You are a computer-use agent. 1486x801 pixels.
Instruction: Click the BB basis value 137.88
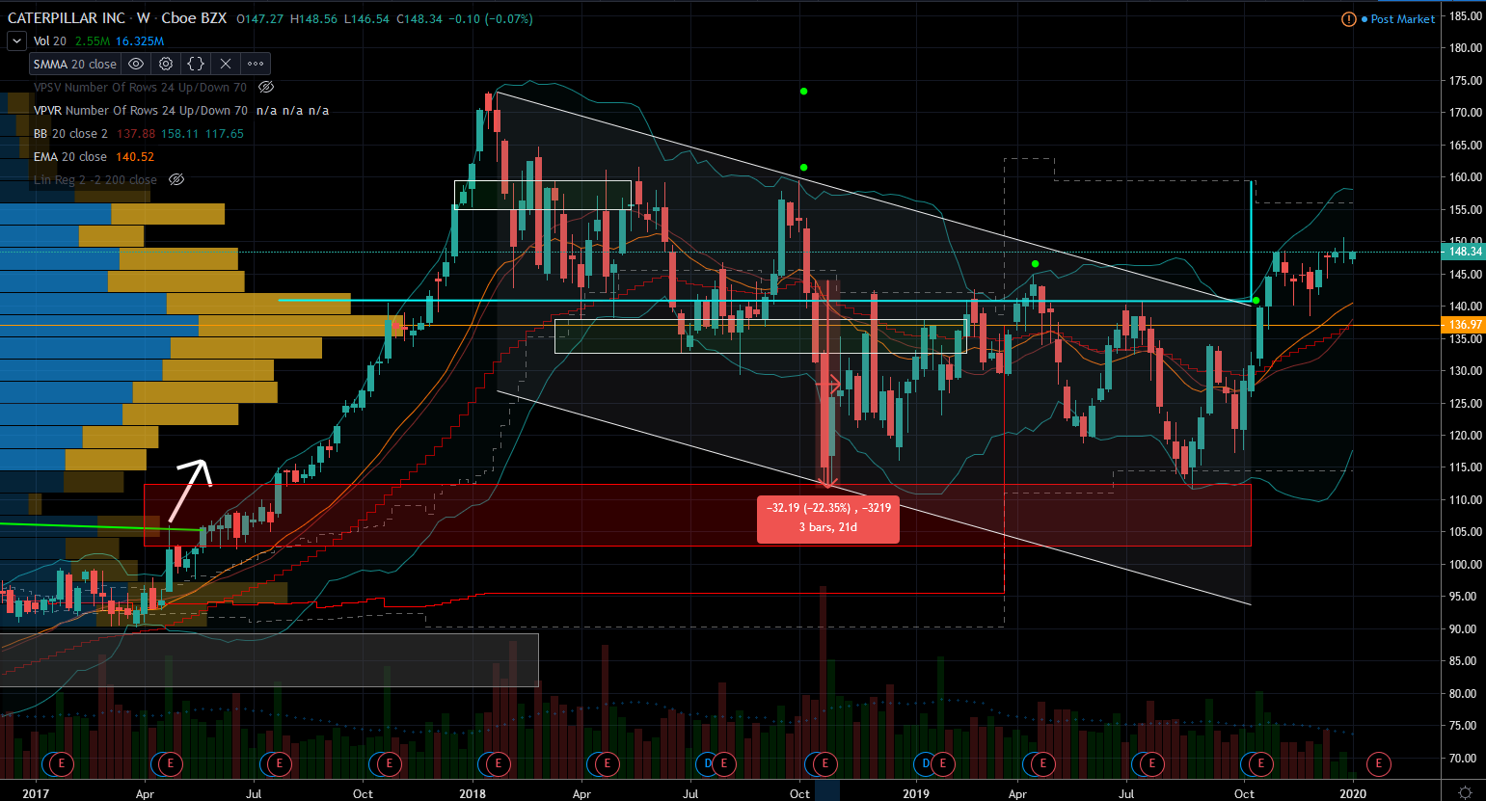coord(136,133)
